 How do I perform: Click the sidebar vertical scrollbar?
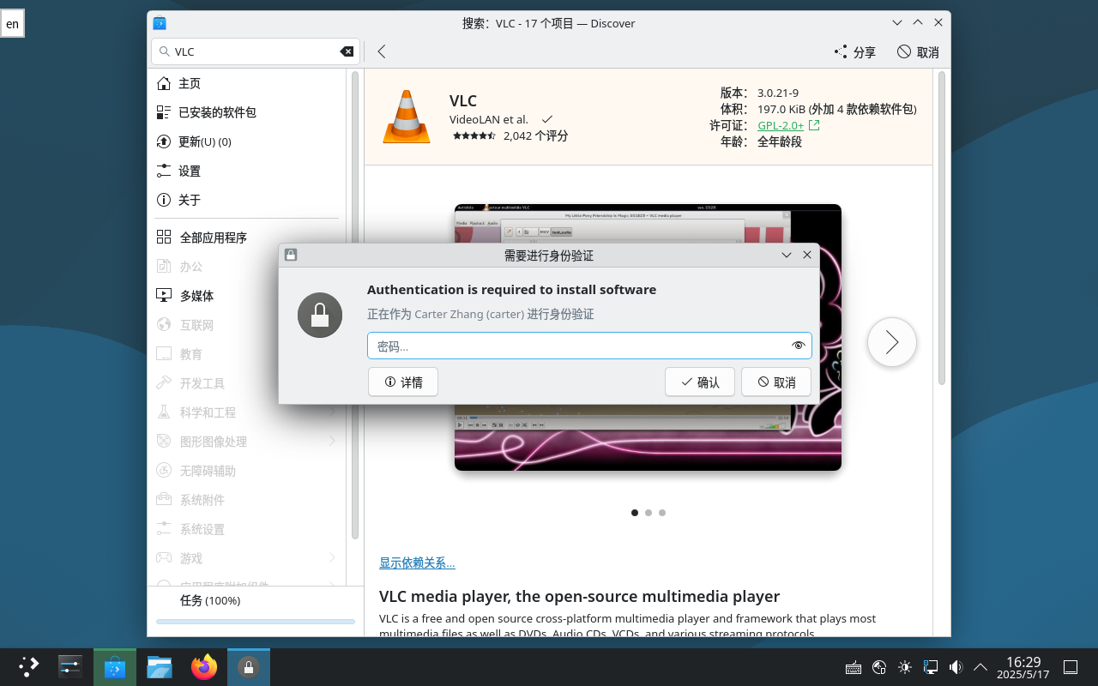(x=354, y=304)
